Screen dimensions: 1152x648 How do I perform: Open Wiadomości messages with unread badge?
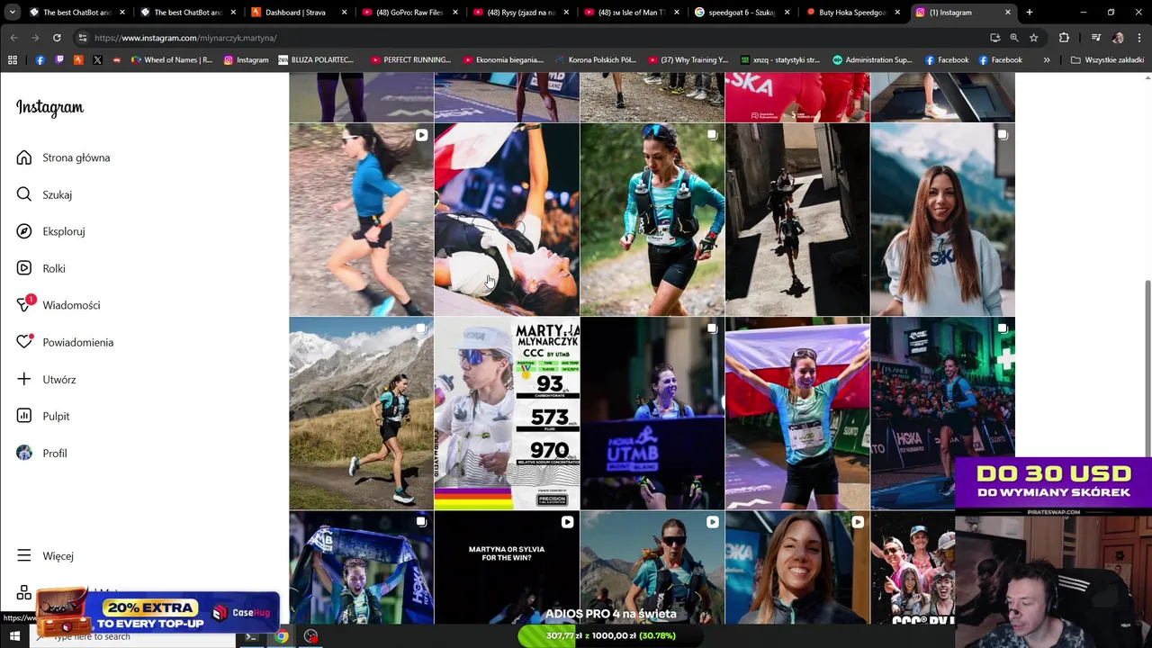pyautogui.click(x=58, y=305)
